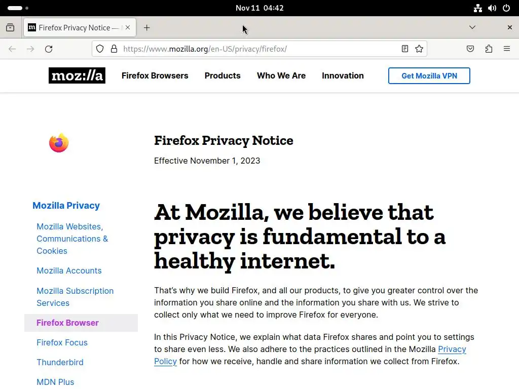The image size is (519, 389).
Task: Bookmark this page with star icon
Action: click(x=419, y=49)
